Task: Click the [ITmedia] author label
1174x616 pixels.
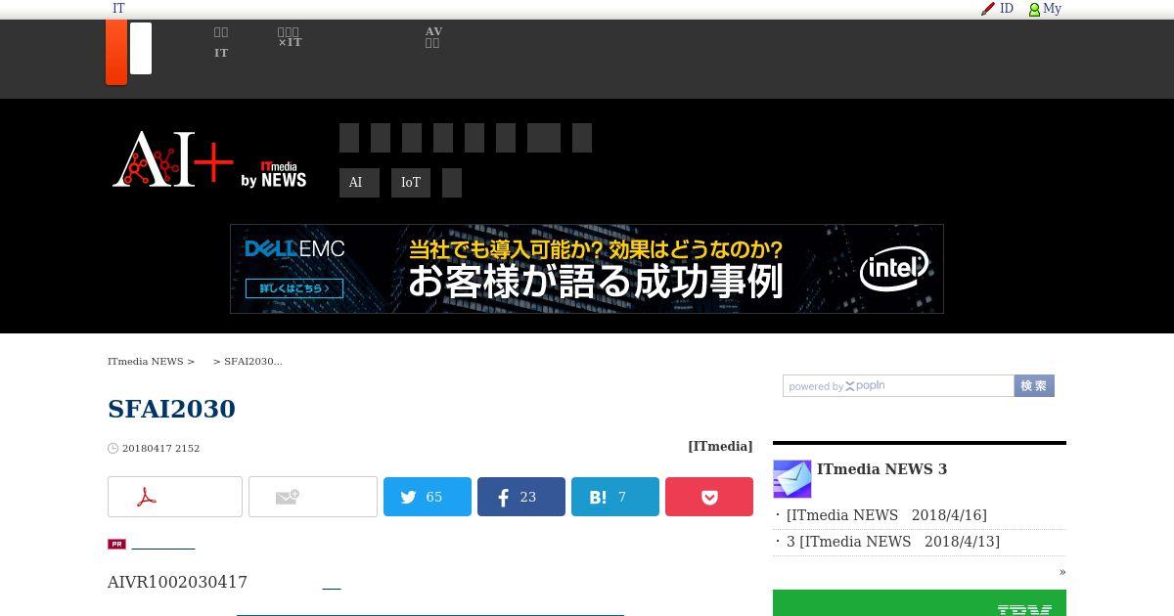Action: tap(720, 446)
